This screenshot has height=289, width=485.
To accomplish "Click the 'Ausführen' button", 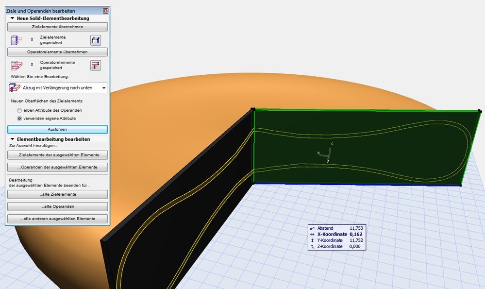I will pos(58,129).
